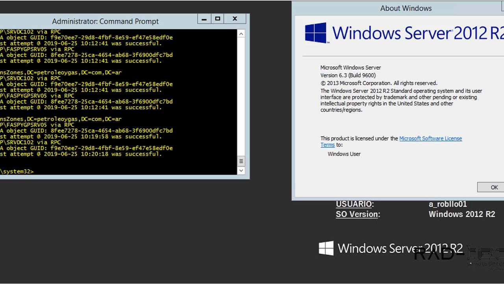Click the Administrator: Command Prompt title bar
The height and width of the screenshot is (284, 504).
[105, 21]
